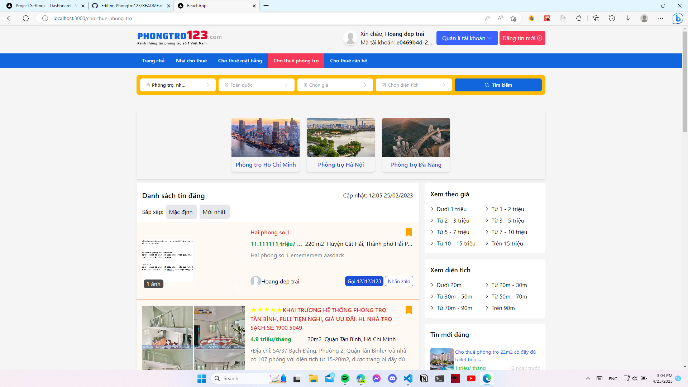Click 'Gọi 123123123' call button
Viewport: 688px width, 387px height.
pos(364,281)
